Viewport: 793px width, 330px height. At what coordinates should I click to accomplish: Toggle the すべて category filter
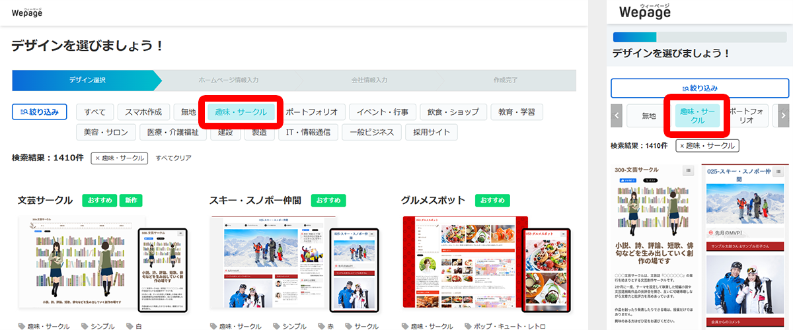click(95, 112)
